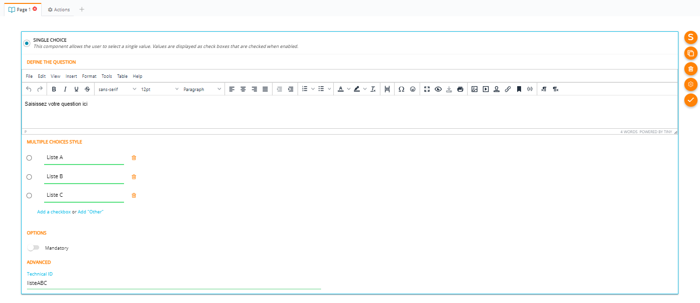
Task: Select the Liste A radio button
Action: (29, 158)
